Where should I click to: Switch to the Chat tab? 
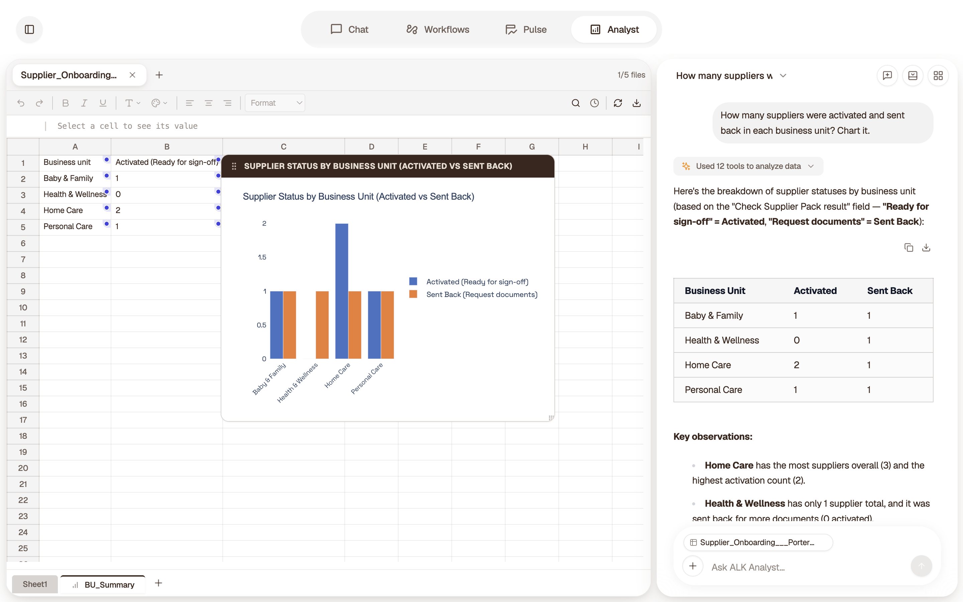coord(349,29)
